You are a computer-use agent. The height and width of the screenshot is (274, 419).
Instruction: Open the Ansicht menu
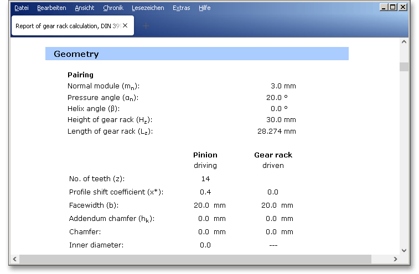point(84,8)
